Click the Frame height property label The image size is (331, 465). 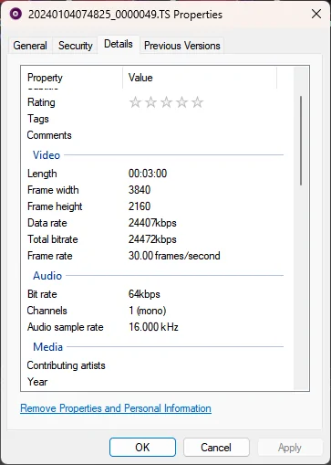coord(55,206)
